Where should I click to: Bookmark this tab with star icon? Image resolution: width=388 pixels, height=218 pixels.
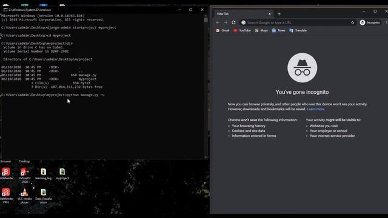point(352,22)
